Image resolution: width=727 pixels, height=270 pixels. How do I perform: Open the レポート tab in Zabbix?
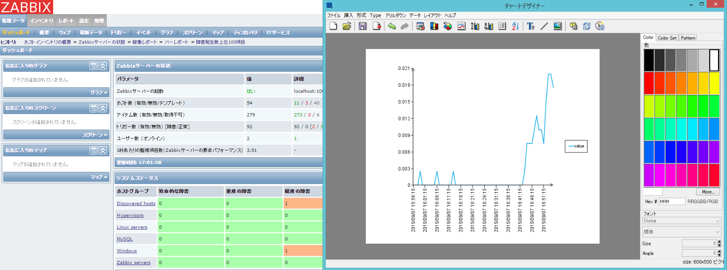[x=66, y=20]
